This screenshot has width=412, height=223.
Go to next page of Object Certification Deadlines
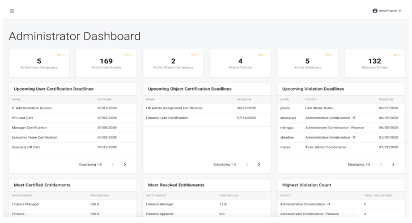tap(259, 165)
